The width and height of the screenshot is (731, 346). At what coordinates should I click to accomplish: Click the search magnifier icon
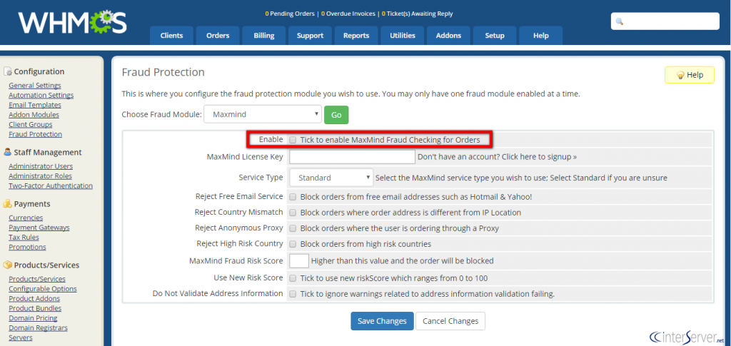tap(620, 21)
